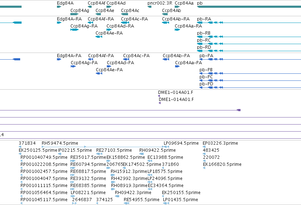This screenshot has width=301, height=205.
Task: Open EST EK158862.5prime
Action: point(126,157)
